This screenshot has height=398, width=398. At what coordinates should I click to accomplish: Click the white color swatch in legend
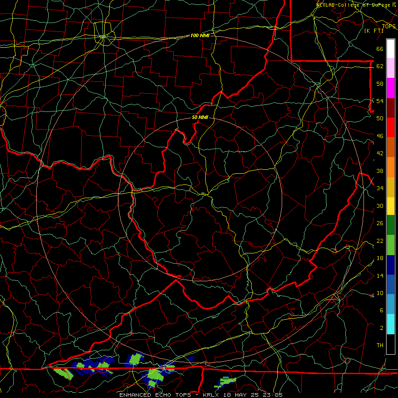tap(390, 49)
